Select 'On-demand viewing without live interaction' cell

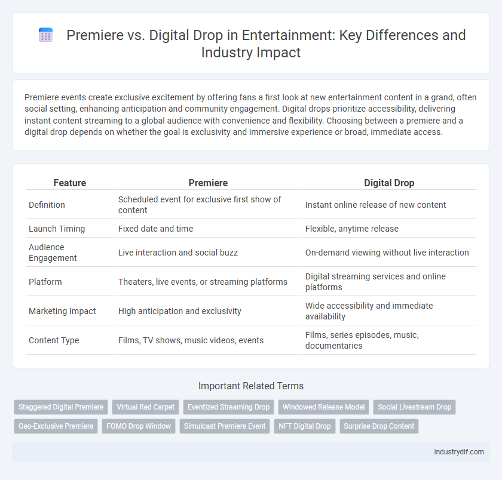pyautogui.click(x=389, y=253)
